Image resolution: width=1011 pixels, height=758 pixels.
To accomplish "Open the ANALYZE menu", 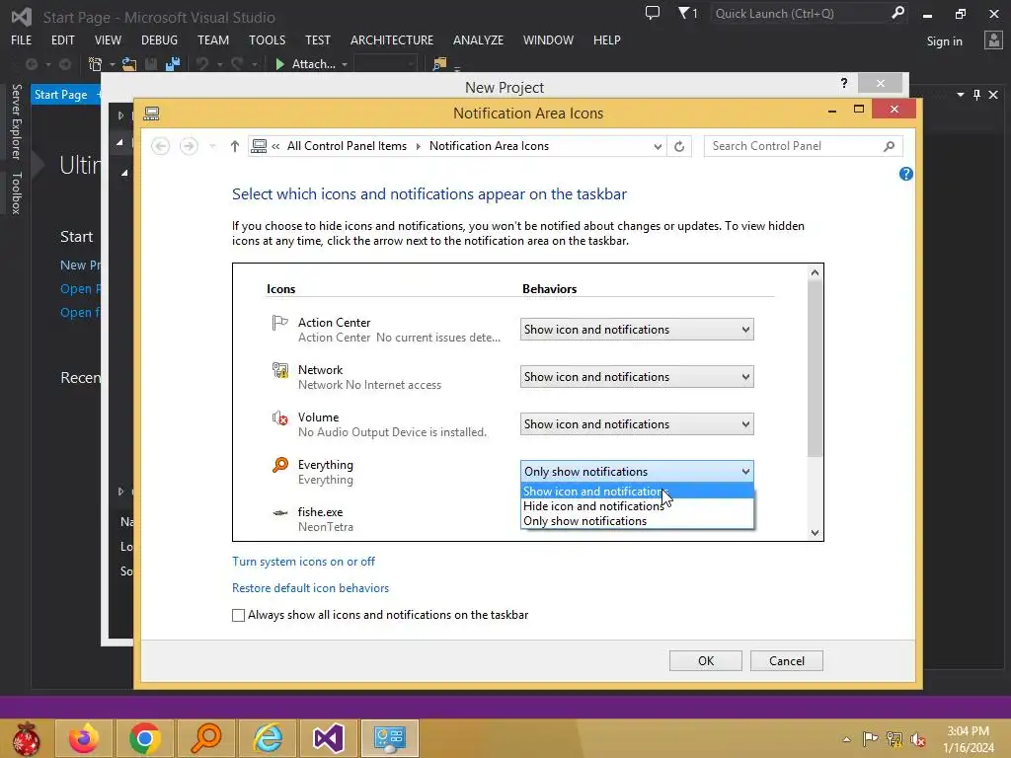I will coord(478,39).
